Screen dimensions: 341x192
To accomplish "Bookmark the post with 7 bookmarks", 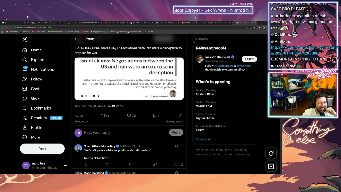I will click(x=155, y=115).
